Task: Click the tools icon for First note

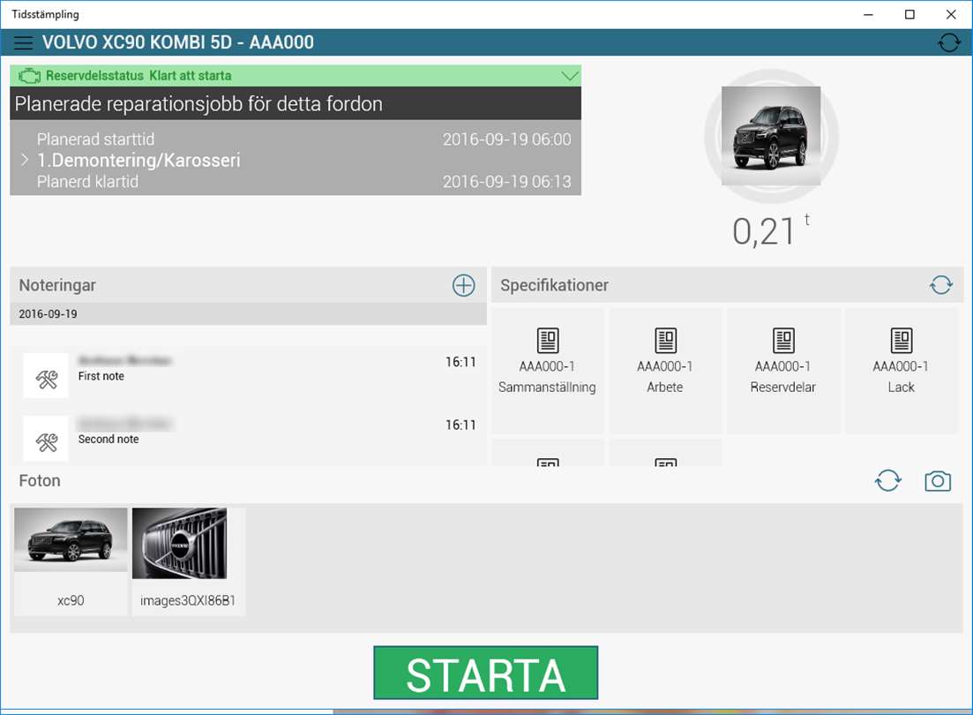Action: (47, 376)
